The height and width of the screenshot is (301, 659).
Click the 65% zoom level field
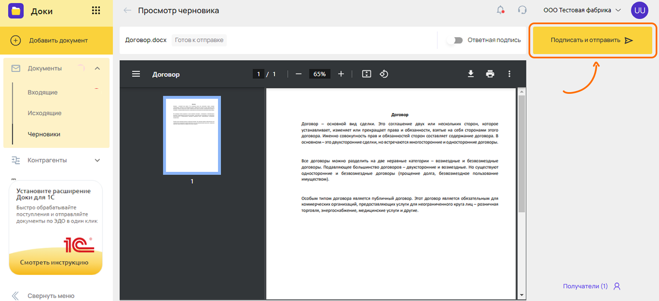(x=319, y=74)
